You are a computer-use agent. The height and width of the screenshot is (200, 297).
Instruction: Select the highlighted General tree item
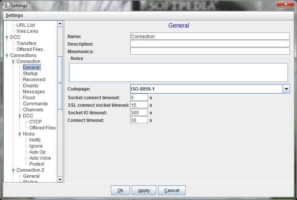point(31,68)
